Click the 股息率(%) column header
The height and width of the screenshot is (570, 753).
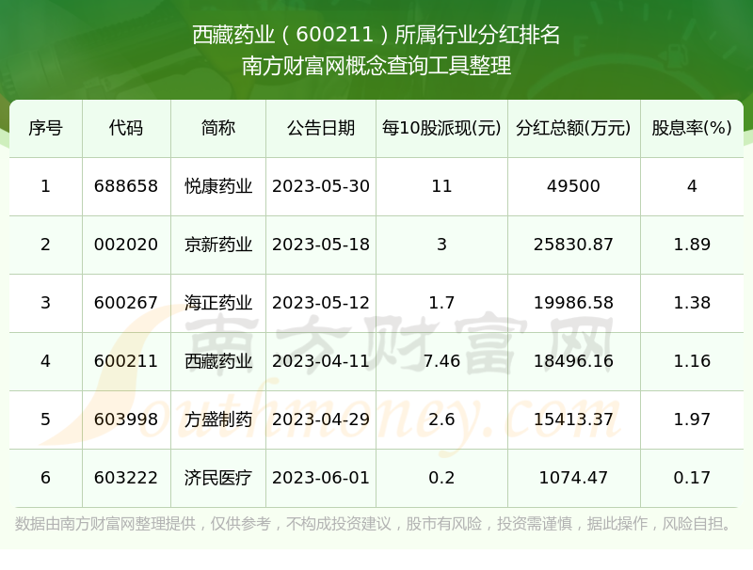(692, 128)
